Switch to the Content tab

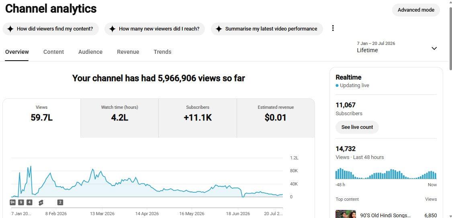(53, 52)
